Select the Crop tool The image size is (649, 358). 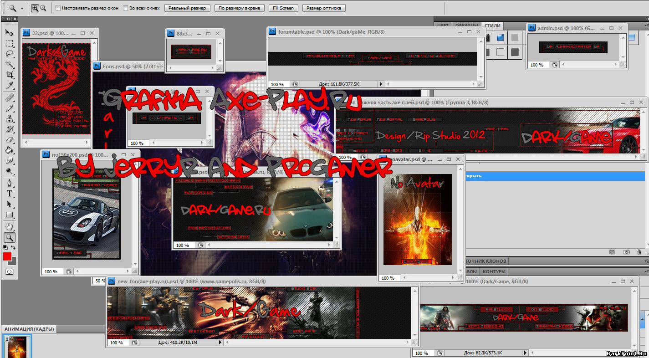[x=9, y=75]
